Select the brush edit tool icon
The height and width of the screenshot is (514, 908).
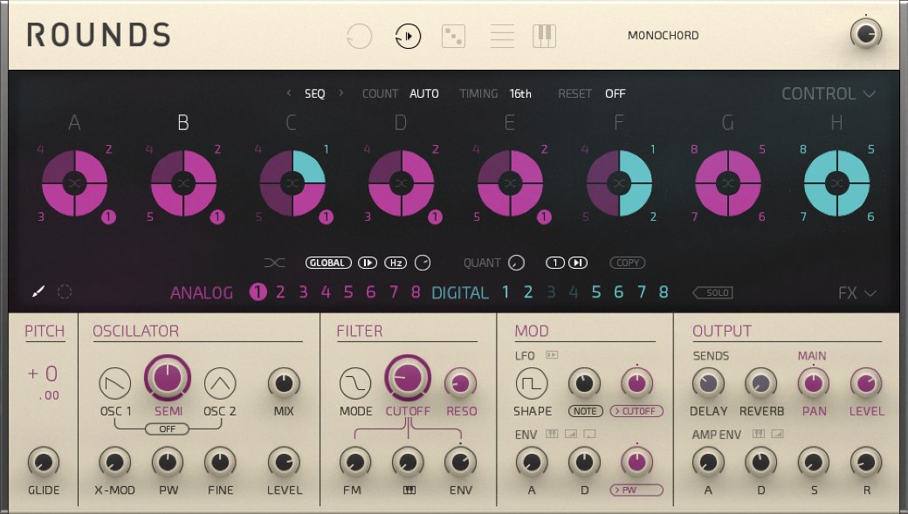(x=38, y=292)
